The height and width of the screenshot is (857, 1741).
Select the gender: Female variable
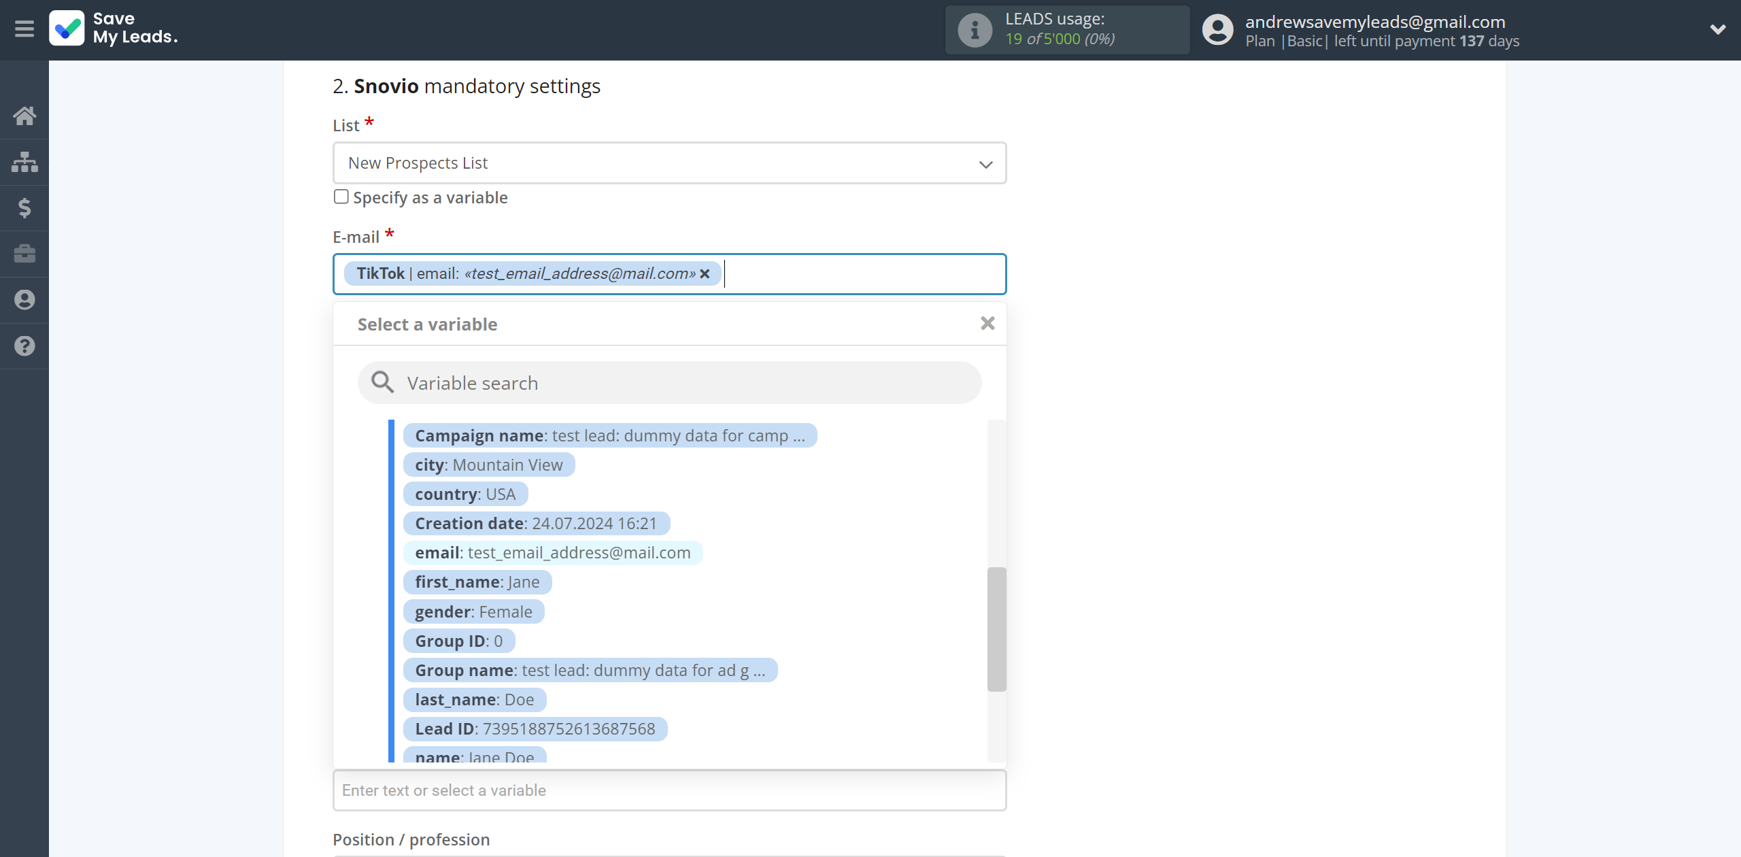474,612
